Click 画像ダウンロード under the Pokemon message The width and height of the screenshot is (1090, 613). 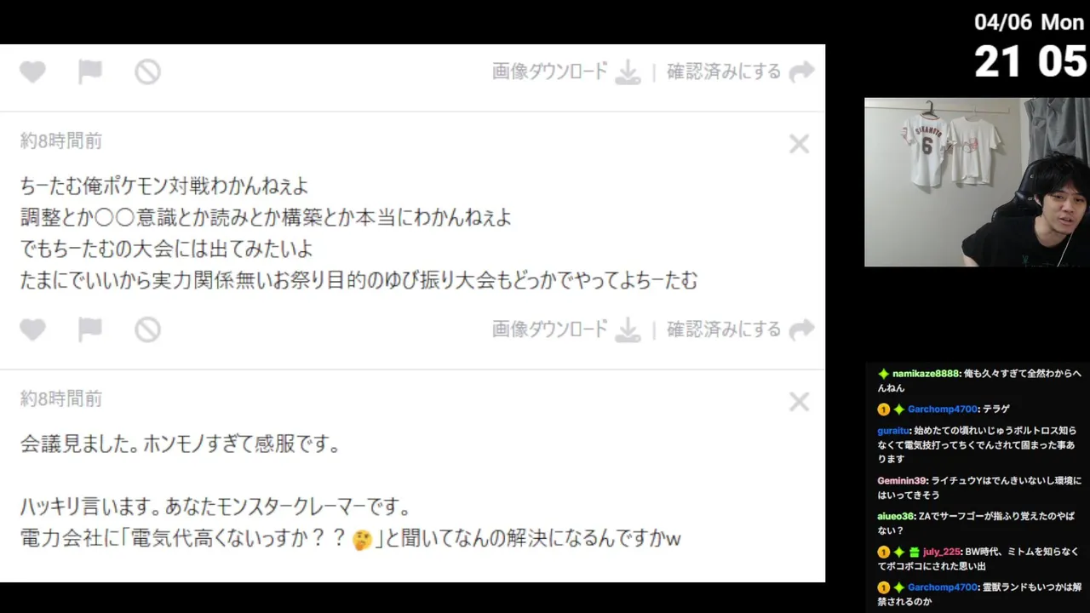550,329
